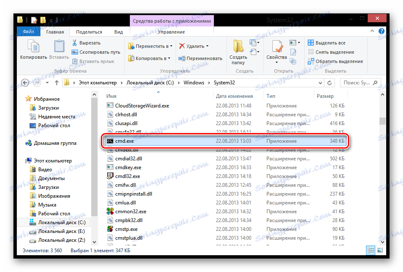Viewport: 403px width, 272px height.
Task: Click the navigation pane scroll down arrow
Action: (x=94, y=242)
